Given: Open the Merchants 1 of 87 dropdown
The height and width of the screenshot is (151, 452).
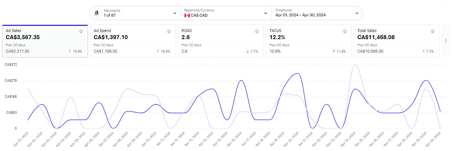Looking at the screenshot, I should [x=135, y=13].
